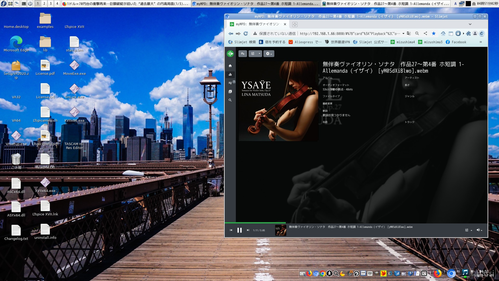
Task: Click the myMPD green logo
Action: tap(230, 53)
